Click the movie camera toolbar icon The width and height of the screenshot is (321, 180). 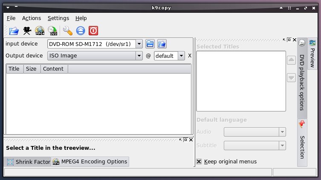point(27,31)
